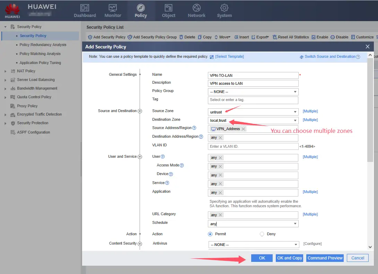
Task: Open the System gear icon tab
Action: click(x=224, y=8)
